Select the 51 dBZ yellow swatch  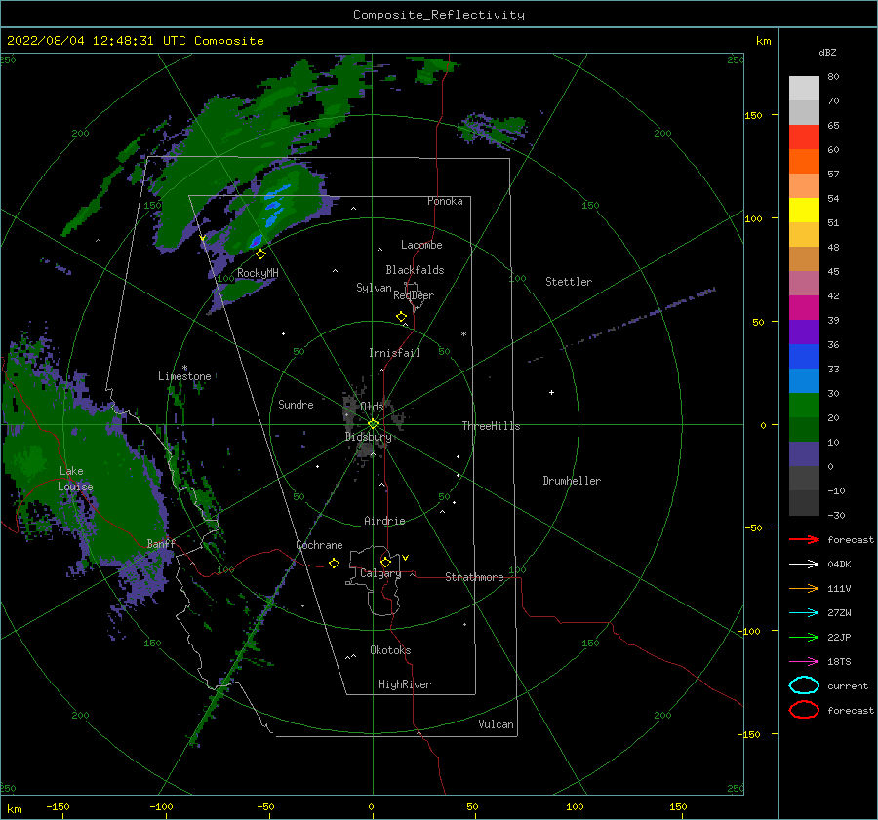coord(804,210)
